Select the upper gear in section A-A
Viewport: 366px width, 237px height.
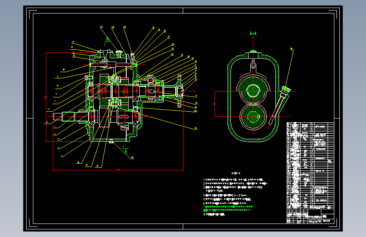click(253, 90)
